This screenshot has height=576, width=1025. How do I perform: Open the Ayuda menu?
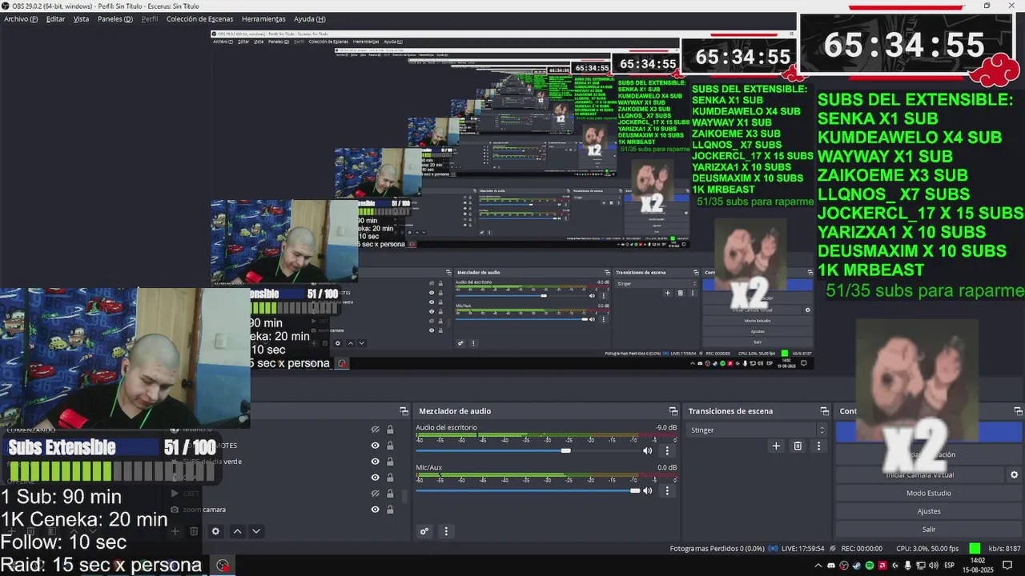309,18
